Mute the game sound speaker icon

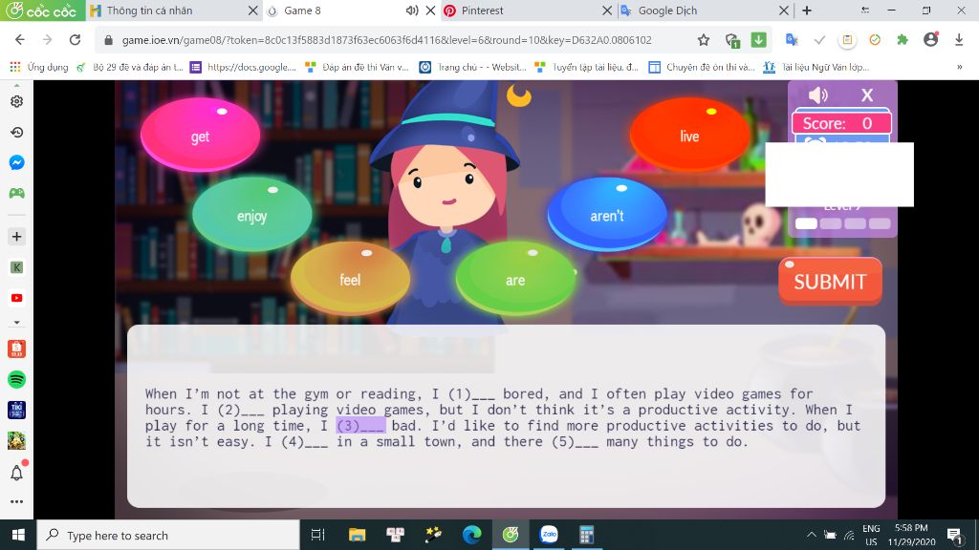[818, 95]
